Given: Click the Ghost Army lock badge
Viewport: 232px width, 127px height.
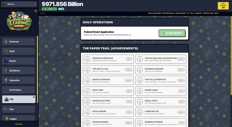Looking at the screenshot, I should [140, 91].
